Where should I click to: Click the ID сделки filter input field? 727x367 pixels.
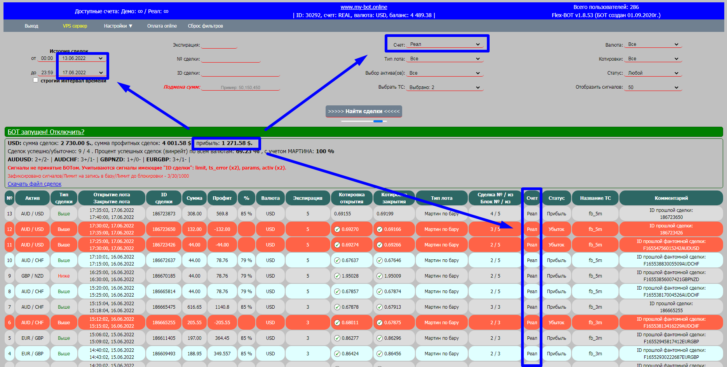tap(241, 73)
